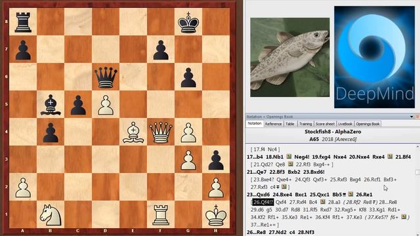Click the notation scrollbar up arrow
Viewport: 420px width, 236px height.
point(417,147)
